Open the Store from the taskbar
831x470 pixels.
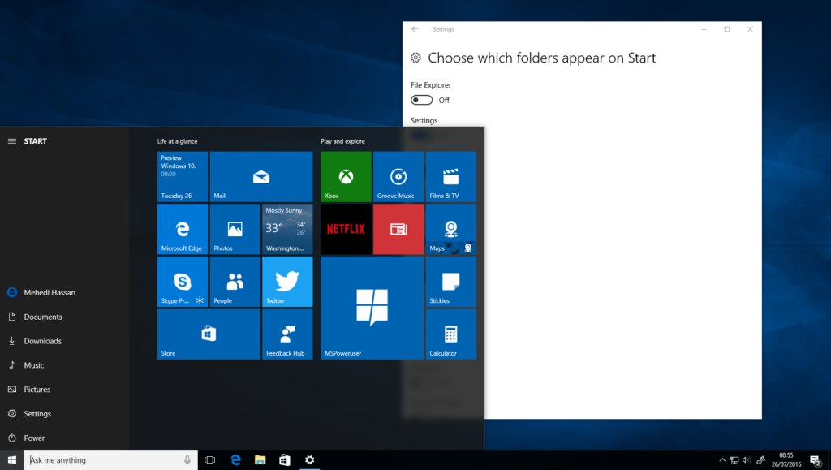[x=285, y=460]
